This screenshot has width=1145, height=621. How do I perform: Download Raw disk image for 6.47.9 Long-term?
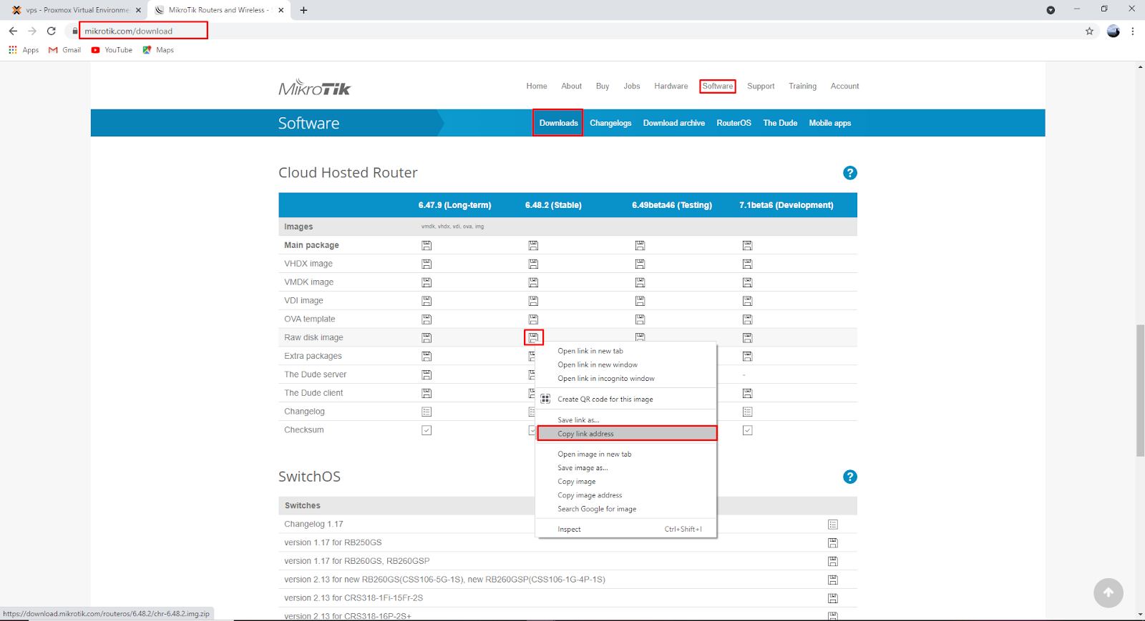click(427, 337)
